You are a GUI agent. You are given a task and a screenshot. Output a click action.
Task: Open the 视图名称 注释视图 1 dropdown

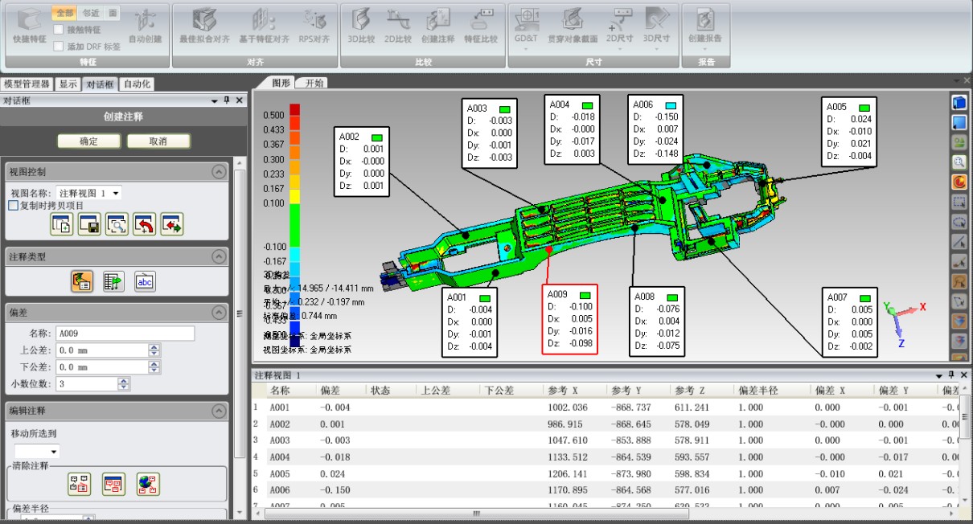tap(89, 193)
